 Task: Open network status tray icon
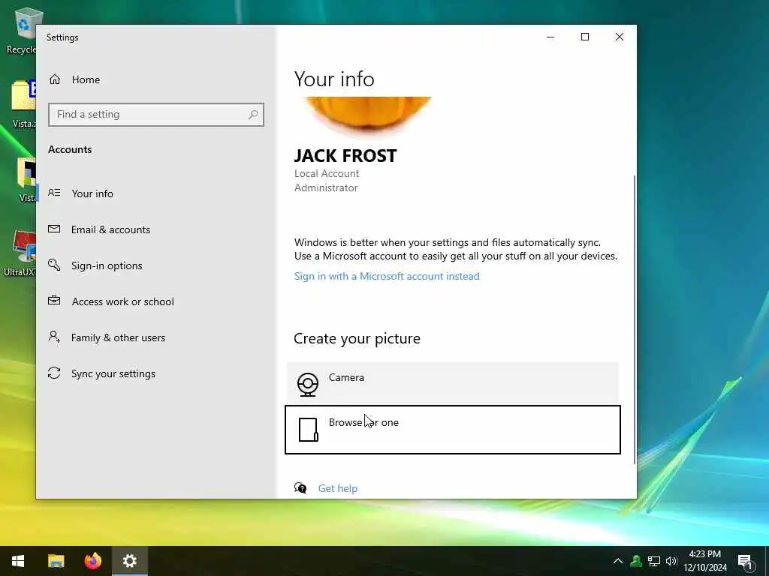coord(654,561)
